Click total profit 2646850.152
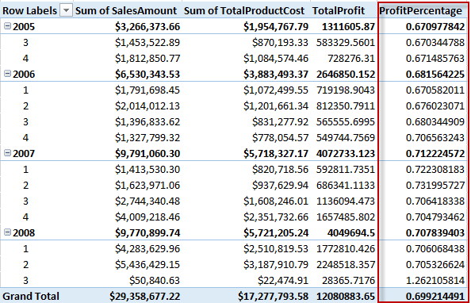The height and width of the screenshot is (303, 471). coord(346,75)
